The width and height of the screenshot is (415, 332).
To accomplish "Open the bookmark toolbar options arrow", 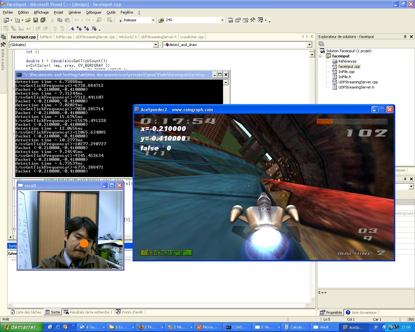I will (x=100, y=30).
